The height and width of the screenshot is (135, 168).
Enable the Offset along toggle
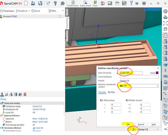point(101,100)
